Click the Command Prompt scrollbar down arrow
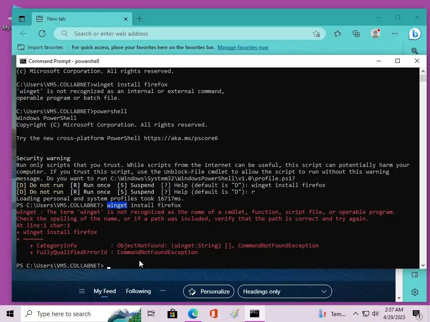Viewport: 430px width, 322px height. (423, 265)
